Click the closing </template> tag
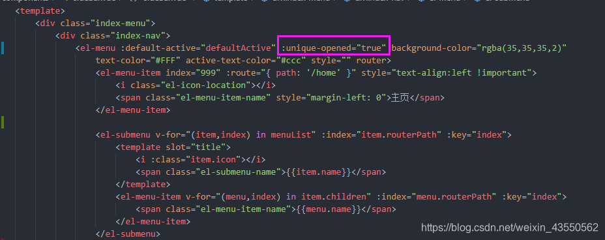 point(143,185)
